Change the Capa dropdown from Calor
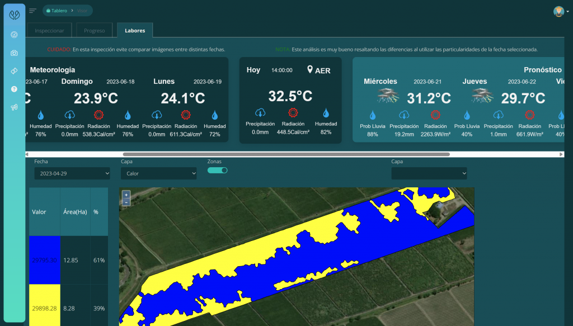Image resolution: width=573 pixels, height=326 pixels. click(x=159, y=173)
